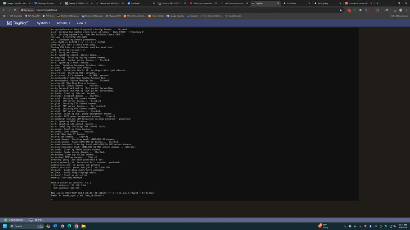Open the Chrome profile avatar
Viewport: 410px width, 230px height.
click(401, 10)
